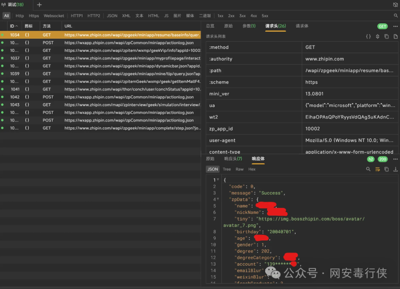Screen dimensions: 400x289
Task: Switch response view to Tree
Action: tap(227, 169)
